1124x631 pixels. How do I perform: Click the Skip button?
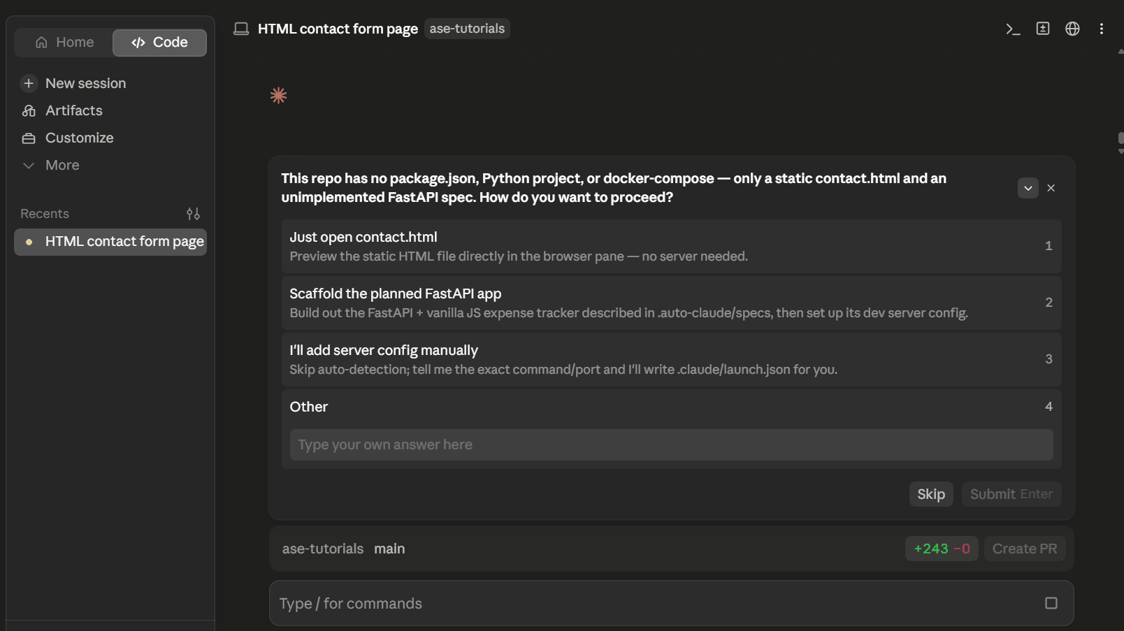(x=930, y=494)
